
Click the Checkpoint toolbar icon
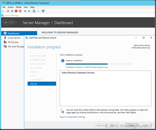[34, 11]
